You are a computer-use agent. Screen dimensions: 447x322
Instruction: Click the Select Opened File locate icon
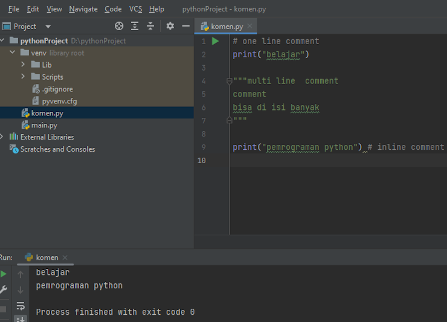coord(119,26)
